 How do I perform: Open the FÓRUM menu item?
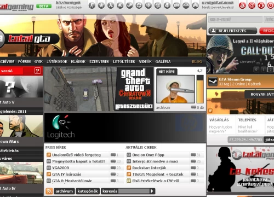[x=24, y=62]
